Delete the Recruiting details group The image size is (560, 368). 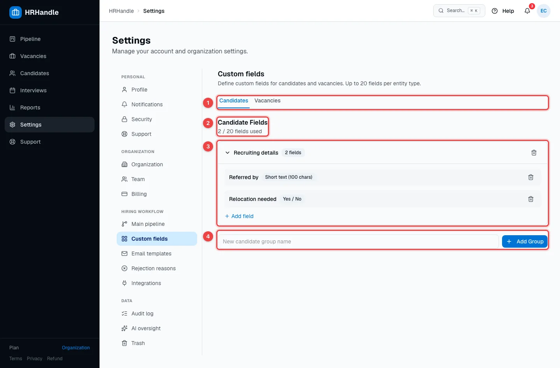coord(534,153)
